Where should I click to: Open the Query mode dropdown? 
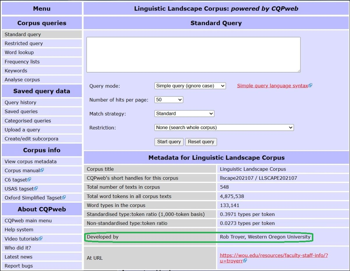coord(190,86)
